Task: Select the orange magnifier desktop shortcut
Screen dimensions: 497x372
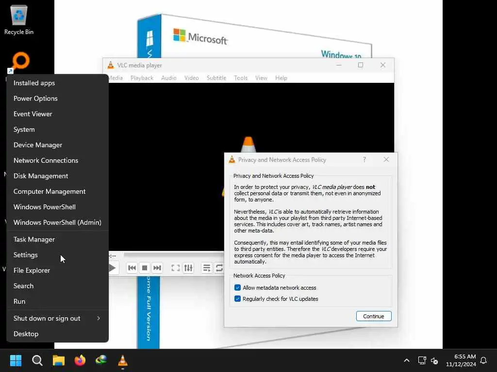Action: click(x=19, y=62)
